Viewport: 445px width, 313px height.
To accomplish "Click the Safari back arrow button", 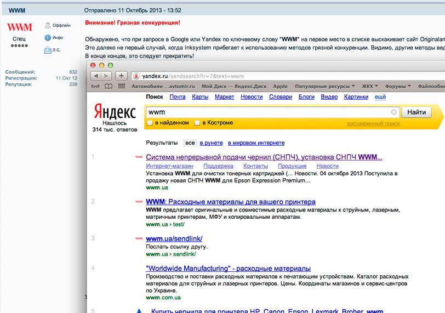I will [96, 76].
